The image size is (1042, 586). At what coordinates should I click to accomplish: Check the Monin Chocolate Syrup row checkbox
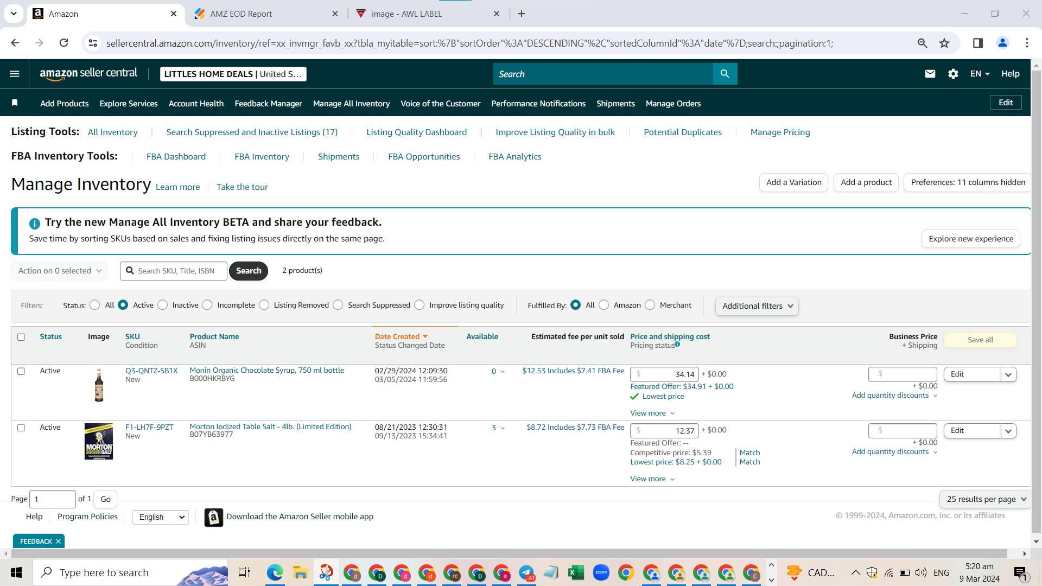click(21, 371)
